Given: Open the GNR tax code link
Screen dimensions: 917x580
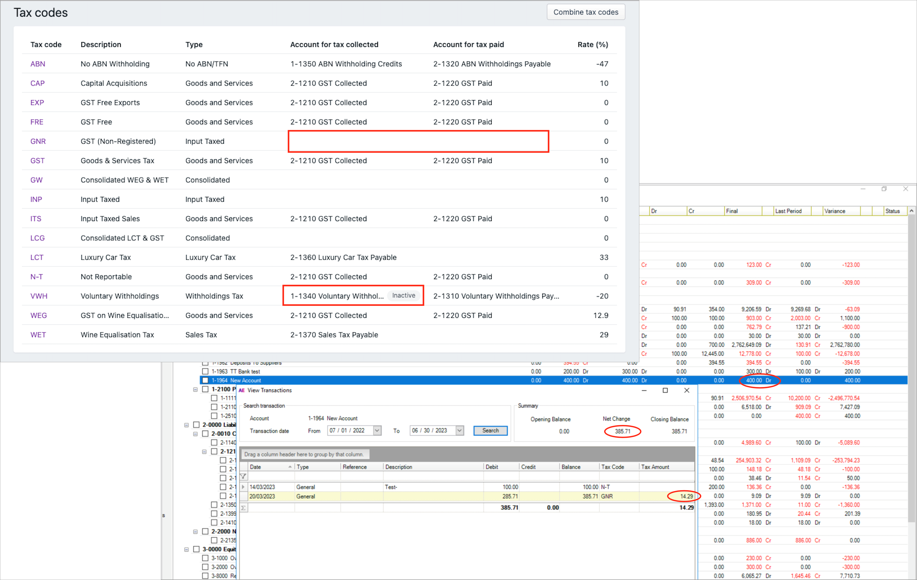Looking at the screenshot, I should (x=38, y=141).
